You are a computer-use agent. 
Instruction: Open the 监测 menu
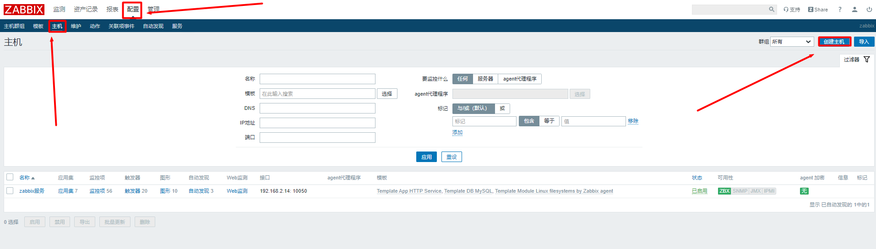(x=59, y=9)
